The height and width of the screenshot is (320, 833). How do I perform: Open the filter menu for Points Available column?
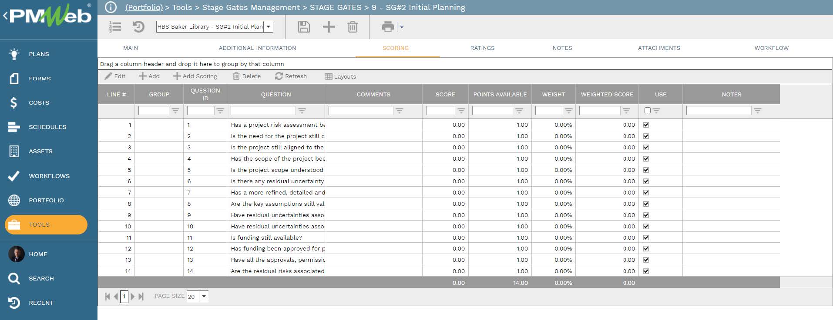click(x=519, y=111)
